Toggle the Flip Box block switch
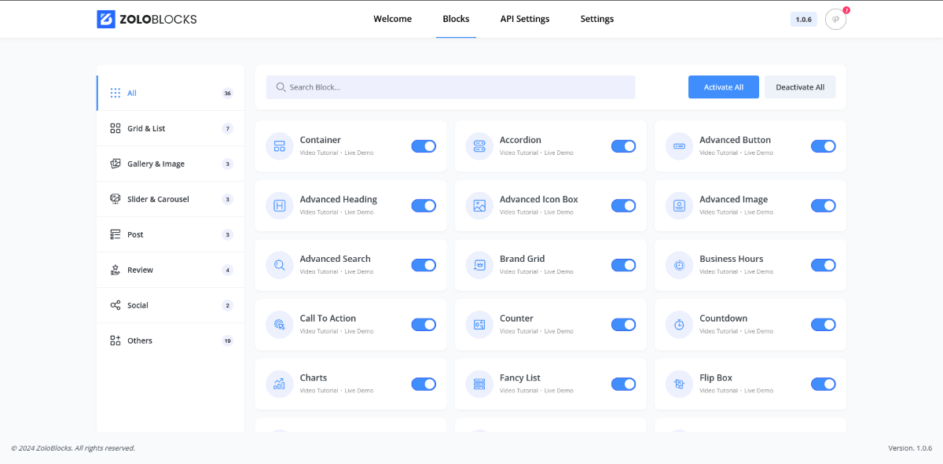The height and width of the screenshot is (464, 943). (824, 384)
